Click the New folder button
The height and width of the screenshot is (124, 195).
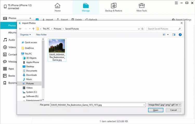[41, 35]
